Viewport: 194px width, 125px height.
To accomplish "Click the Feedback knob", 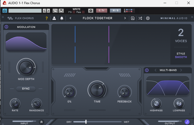I will click(125, 92).
